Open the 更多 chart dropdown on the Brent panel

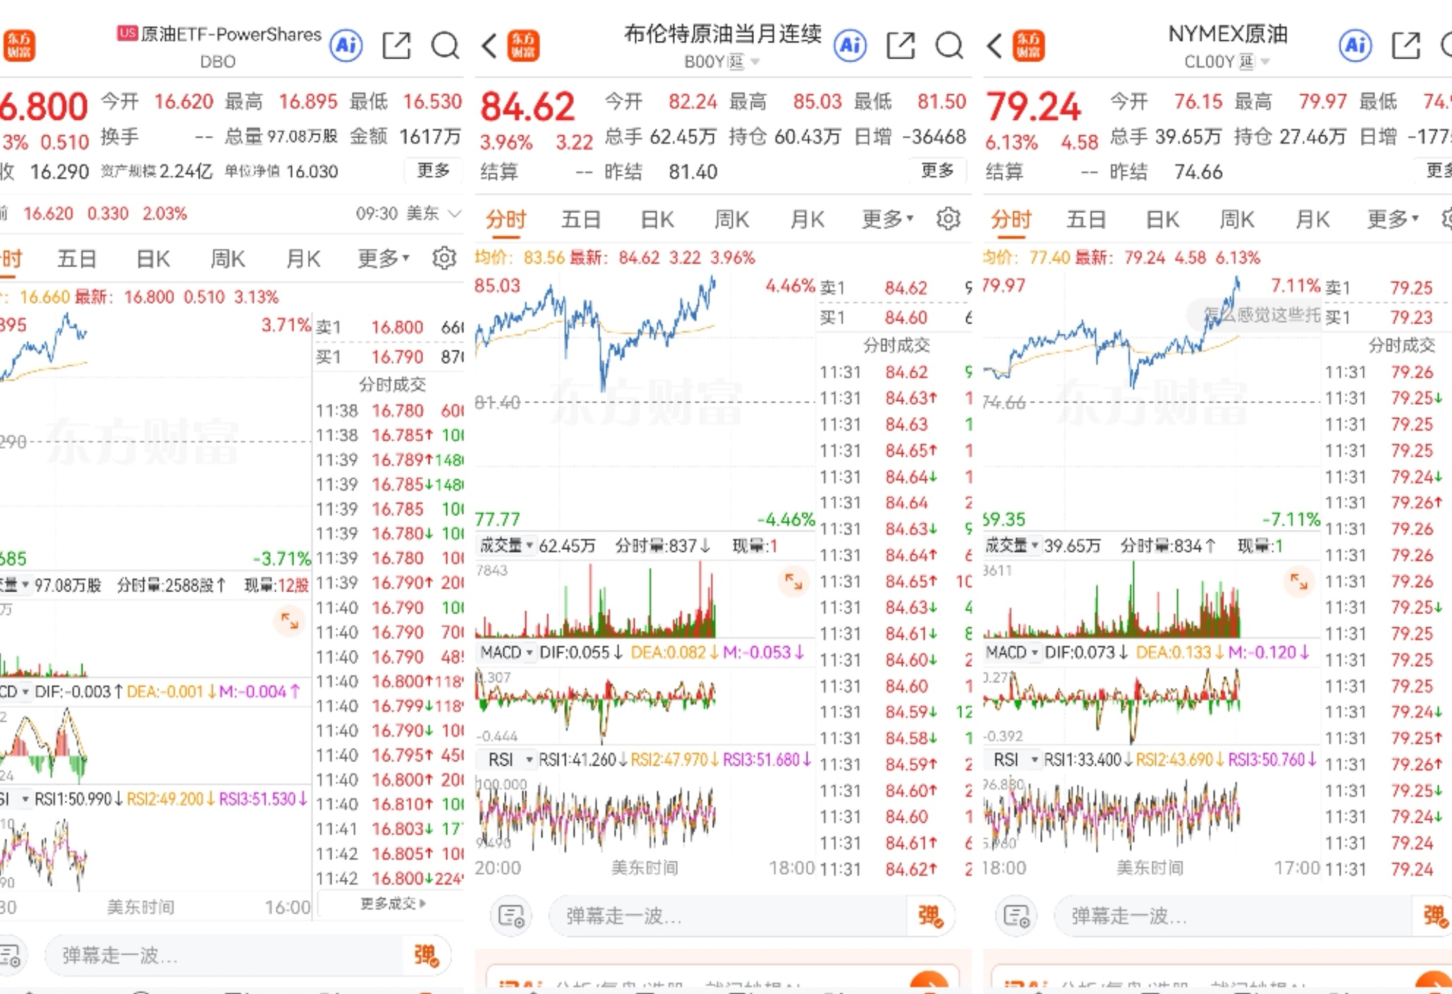click(887, 219)
